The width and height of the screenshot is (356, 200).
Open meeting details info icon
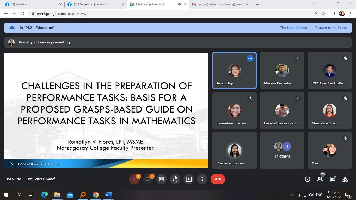[308, 179]
